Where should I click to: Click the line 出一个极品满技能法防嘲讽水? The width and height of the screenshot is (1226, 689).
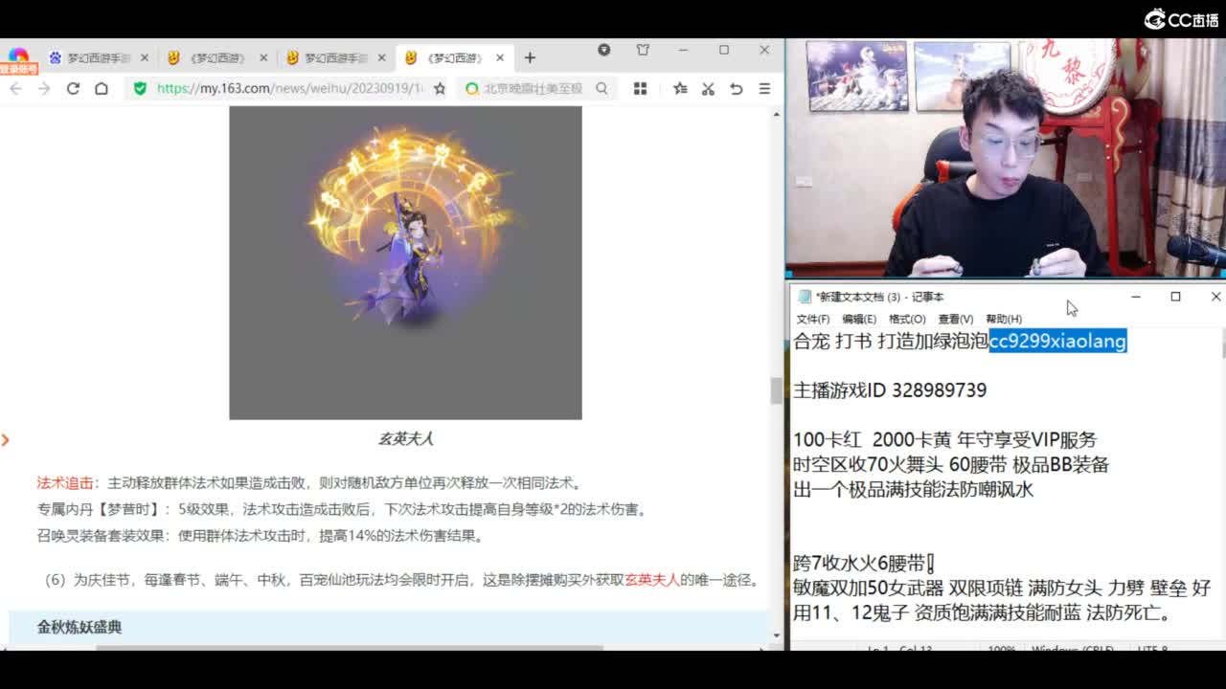pos(914,490)
